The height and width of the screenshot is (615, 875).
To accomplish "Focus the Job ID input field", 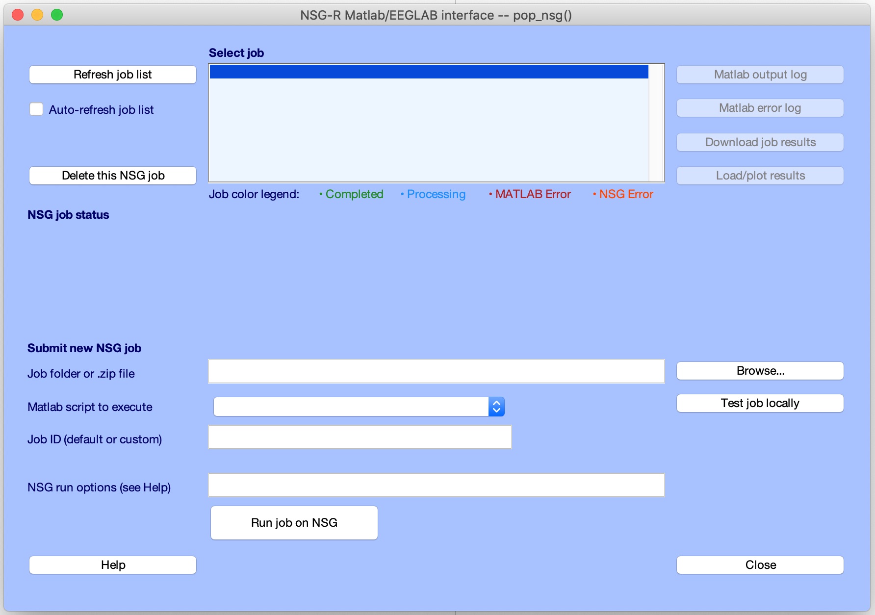I will click(x=360, y=437).
